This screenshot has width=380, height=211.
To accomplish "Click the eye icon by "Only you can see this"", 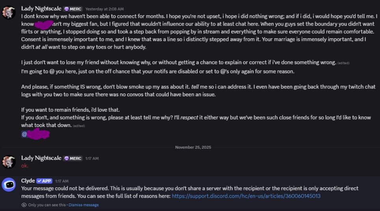I will pos(24,205).
